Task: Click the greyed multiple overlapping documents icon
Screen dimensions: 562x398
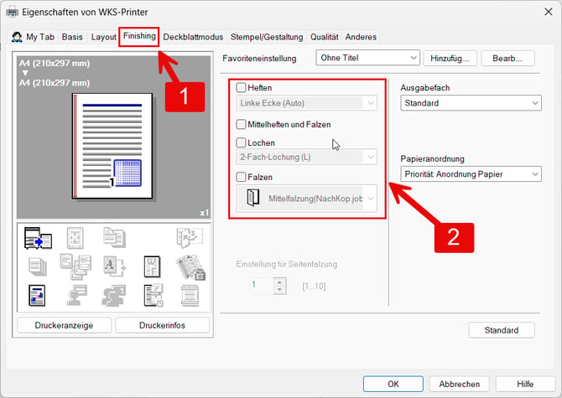Action: [x=75, y=266]
